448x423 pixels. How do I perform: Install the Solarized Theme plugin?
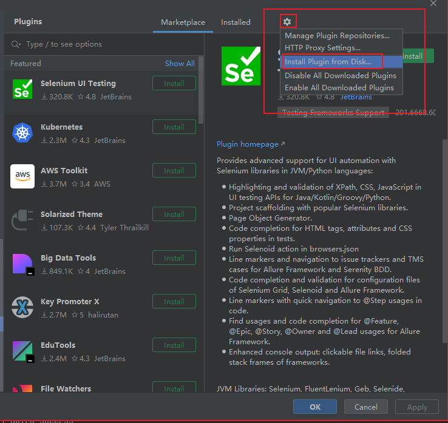pyautogui.click(x=174, y=214)
